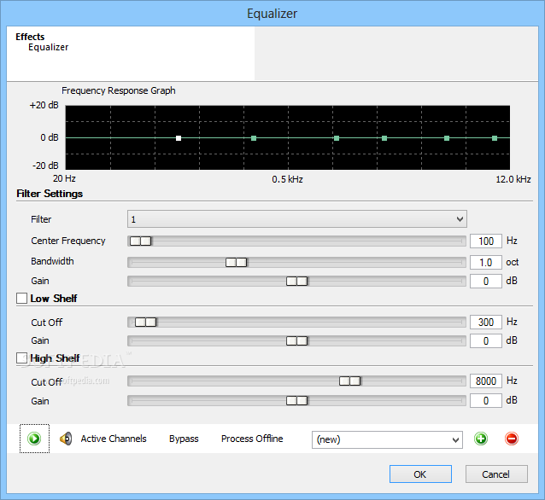Select the white filter node on graph
This screenshot has height=500, width=545.
(x=179, y=138)
